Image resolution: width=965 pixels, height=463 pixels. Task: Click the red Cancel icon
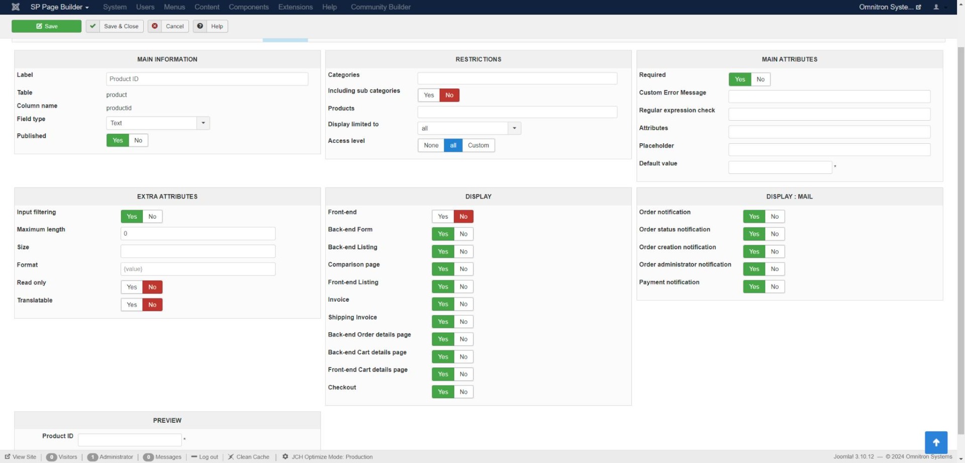click(x=155, y=26)
